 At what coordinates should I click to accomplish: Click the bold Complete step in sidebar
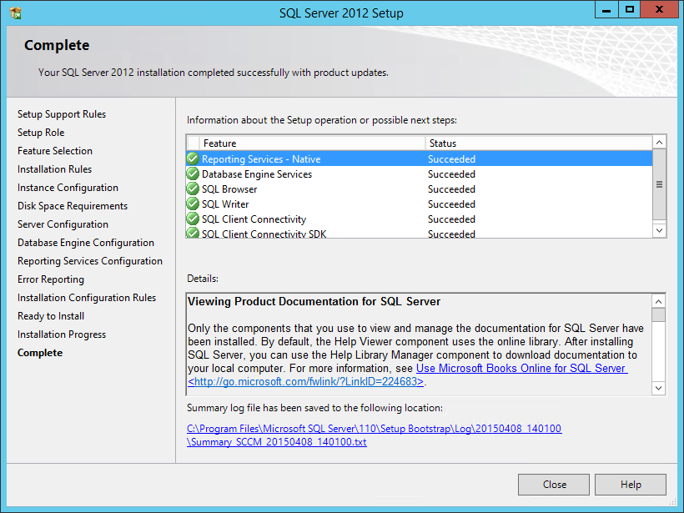(40, 353)
